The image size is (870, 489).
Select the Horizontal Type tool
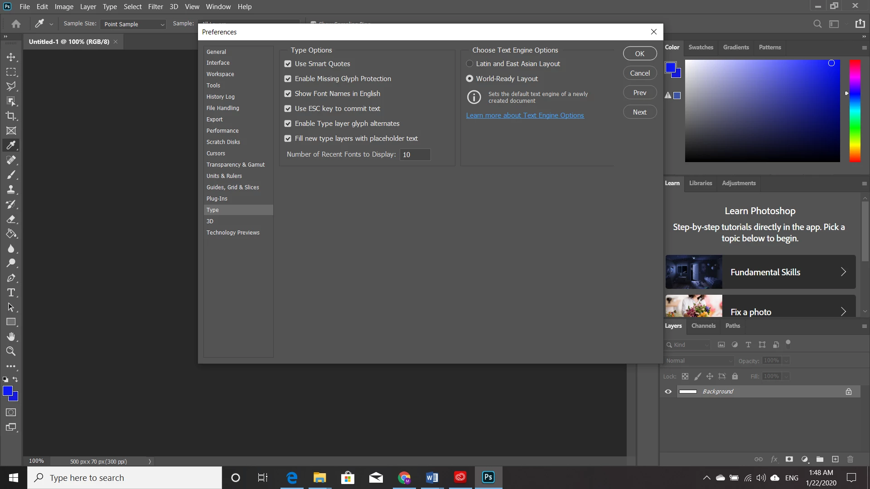(x=11, y=292)
